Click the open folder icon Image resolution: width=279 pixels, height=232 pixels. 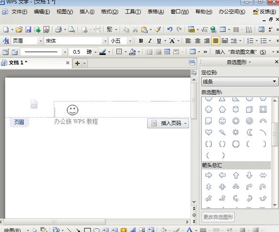(x=19, y=29)
